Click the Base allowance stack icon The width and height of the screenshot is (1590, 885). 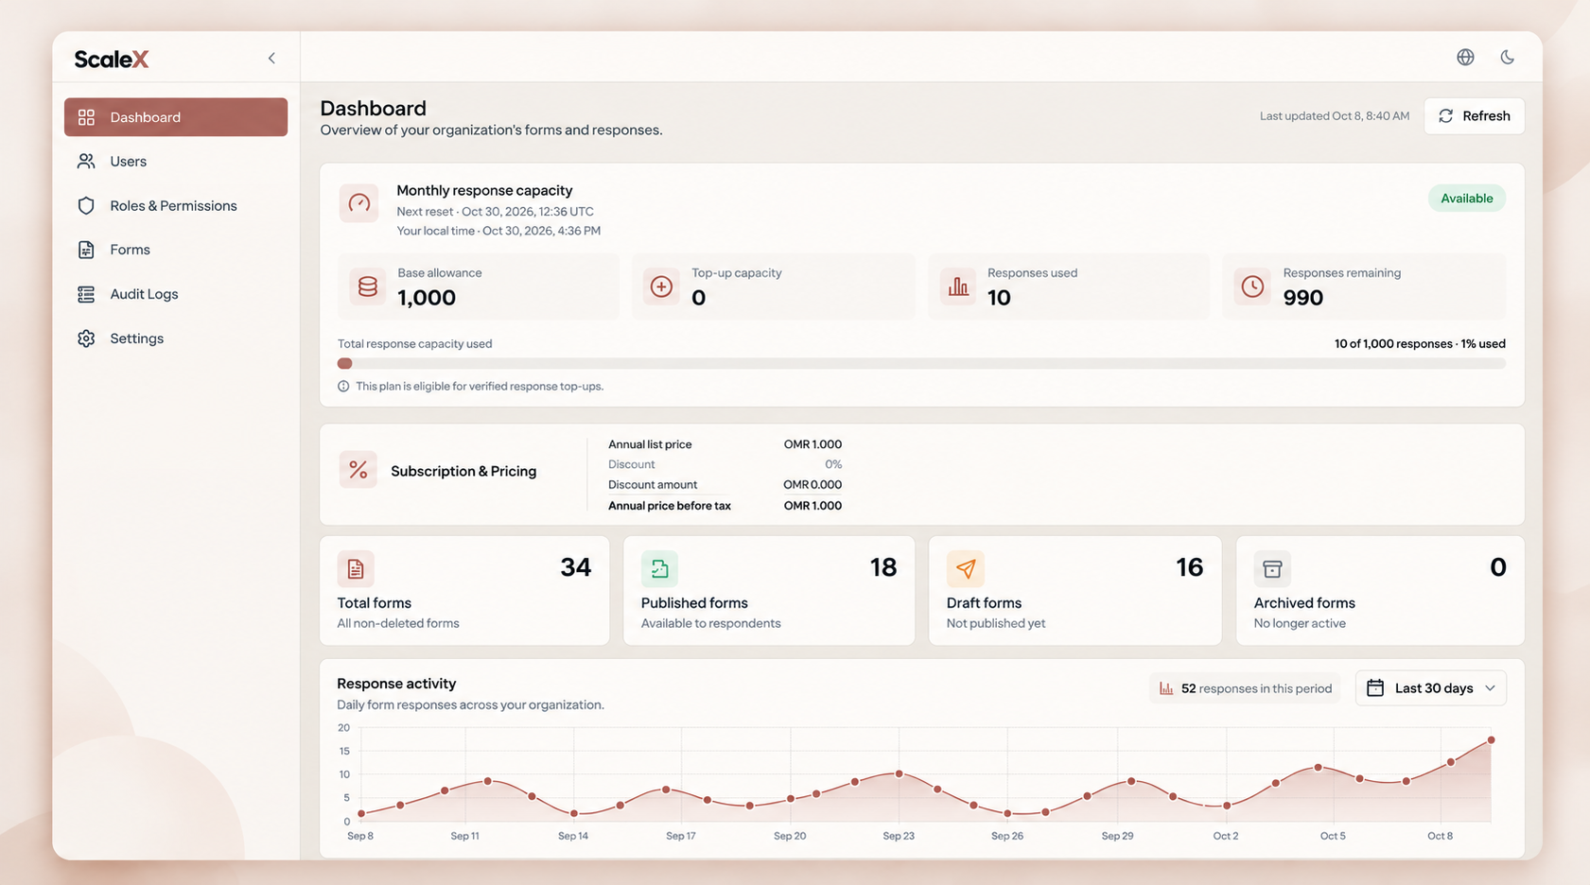pos(368,286)
